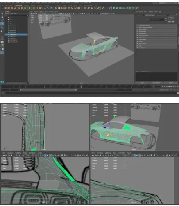Click the current frame marker on time slider

pos(81,86)
